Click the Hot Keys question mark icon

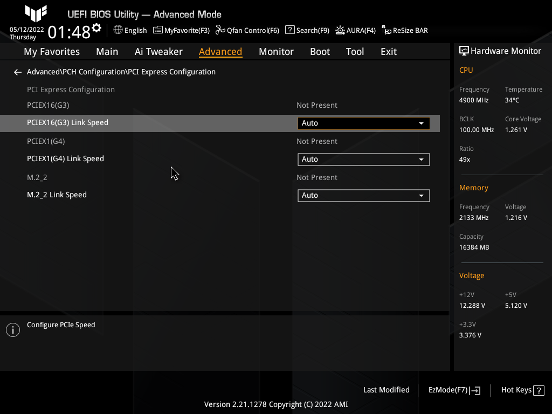[539, 390]
